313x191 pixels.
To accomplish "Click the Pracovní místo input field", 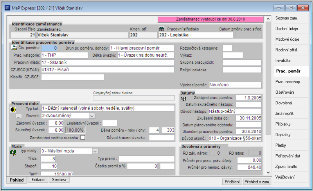I will (x=108, y=62).
